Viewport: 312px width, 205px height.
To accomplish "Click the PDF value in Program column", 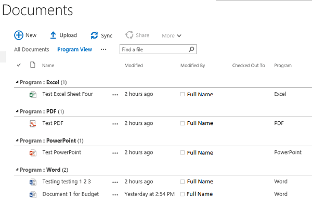I will tap(279, 123).
